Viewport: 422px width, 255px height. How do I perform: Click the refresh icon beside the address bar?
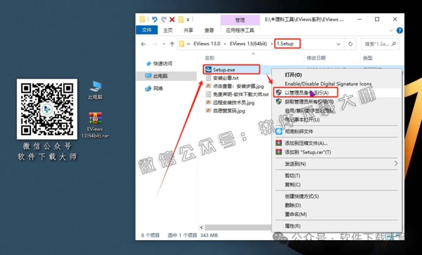pyautogui.click(x=349, y=43)
